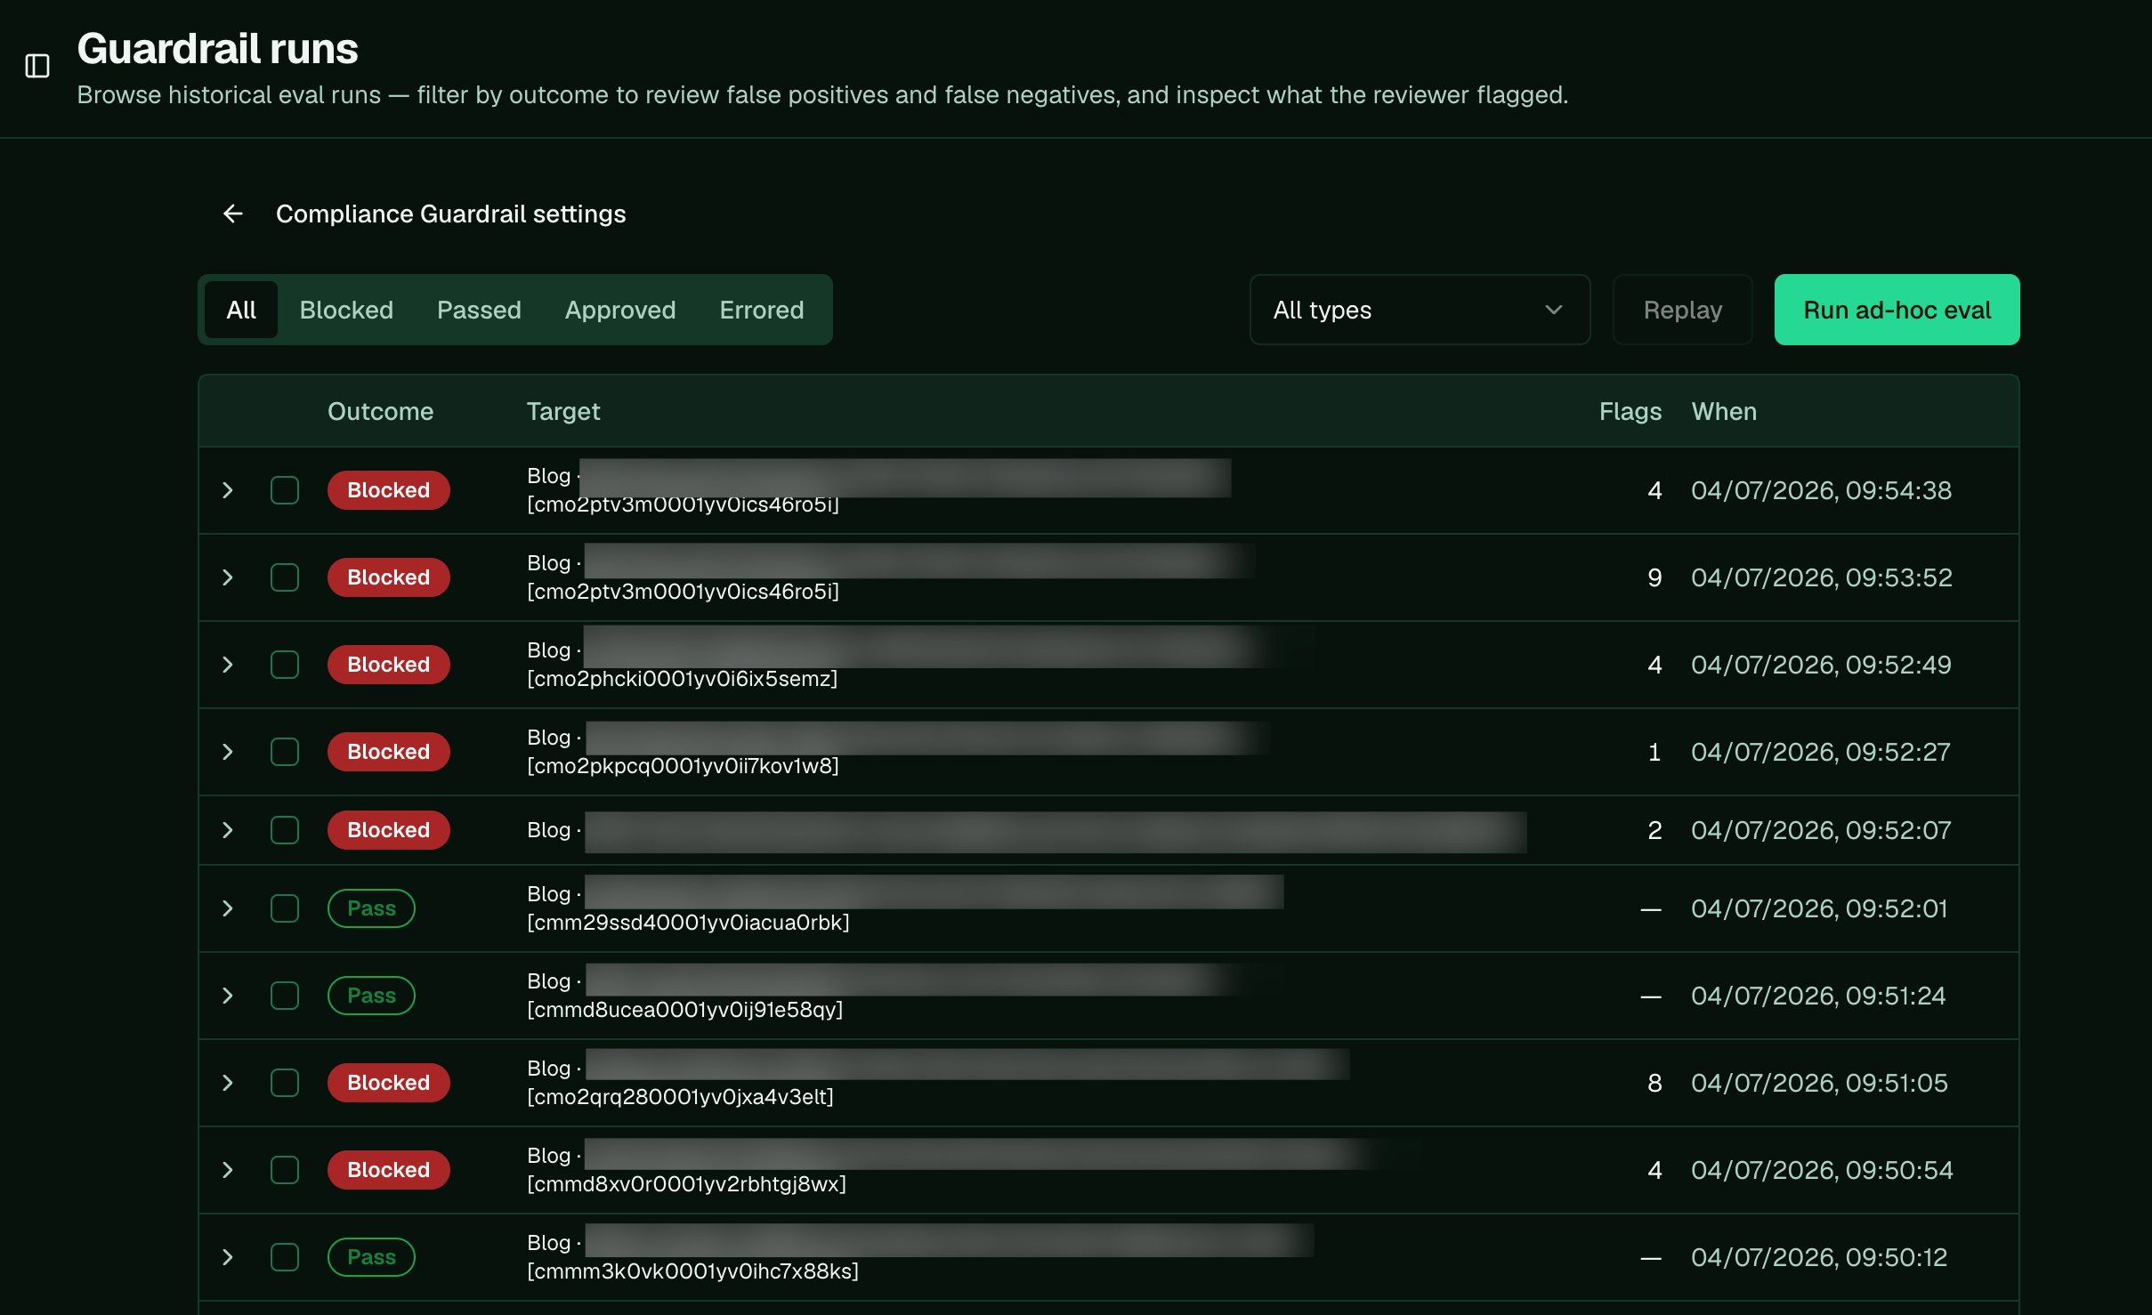2152x1315 pixels.
Task: Check the box for the 09:51:05 run
Action: pos(285,1083)
